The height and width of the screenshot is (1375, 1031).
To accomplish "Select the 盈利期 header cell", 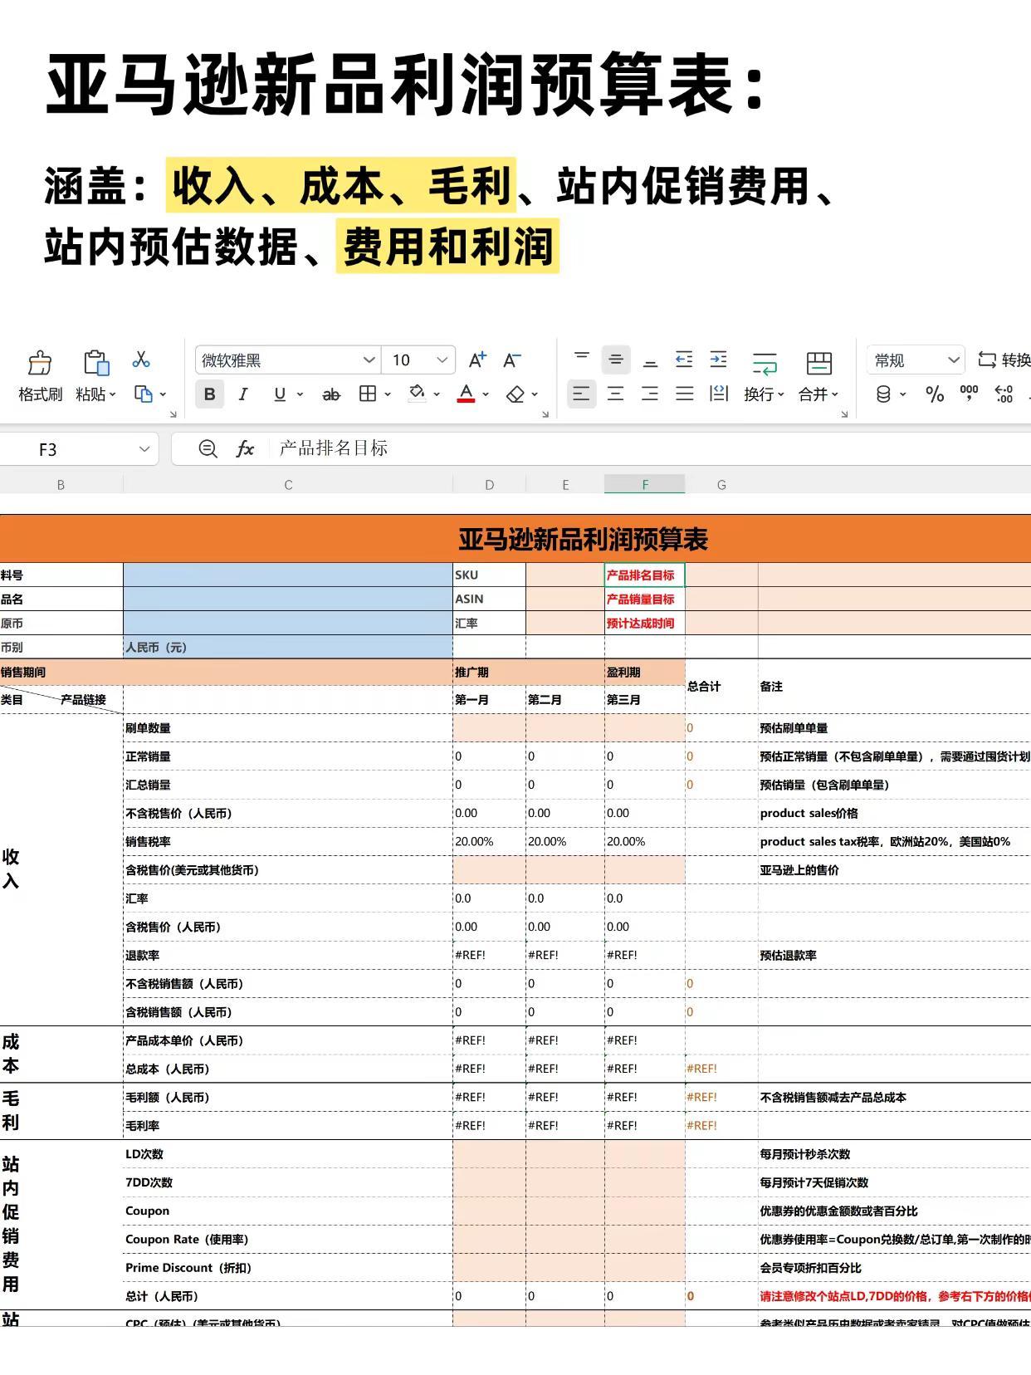I will click(645, 672).
